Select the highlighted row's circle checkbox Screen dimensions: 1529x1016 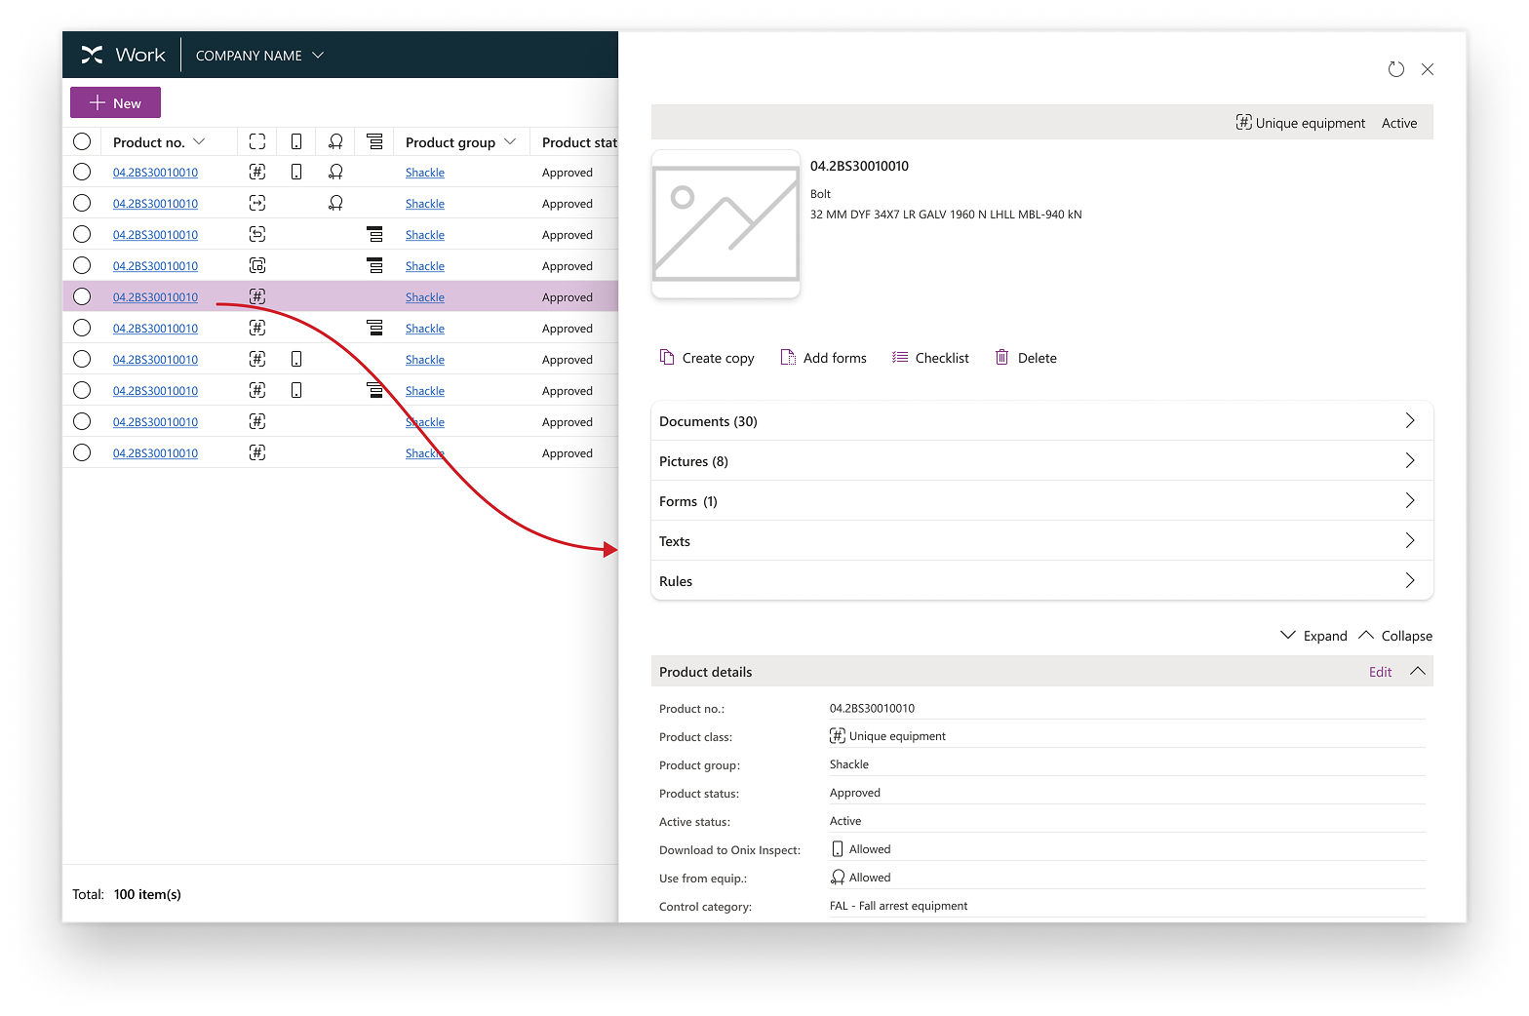82,297
